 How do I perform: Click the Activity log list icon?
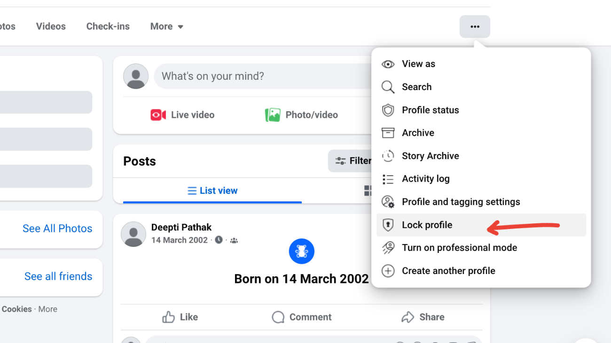click(x=388, y=179)
